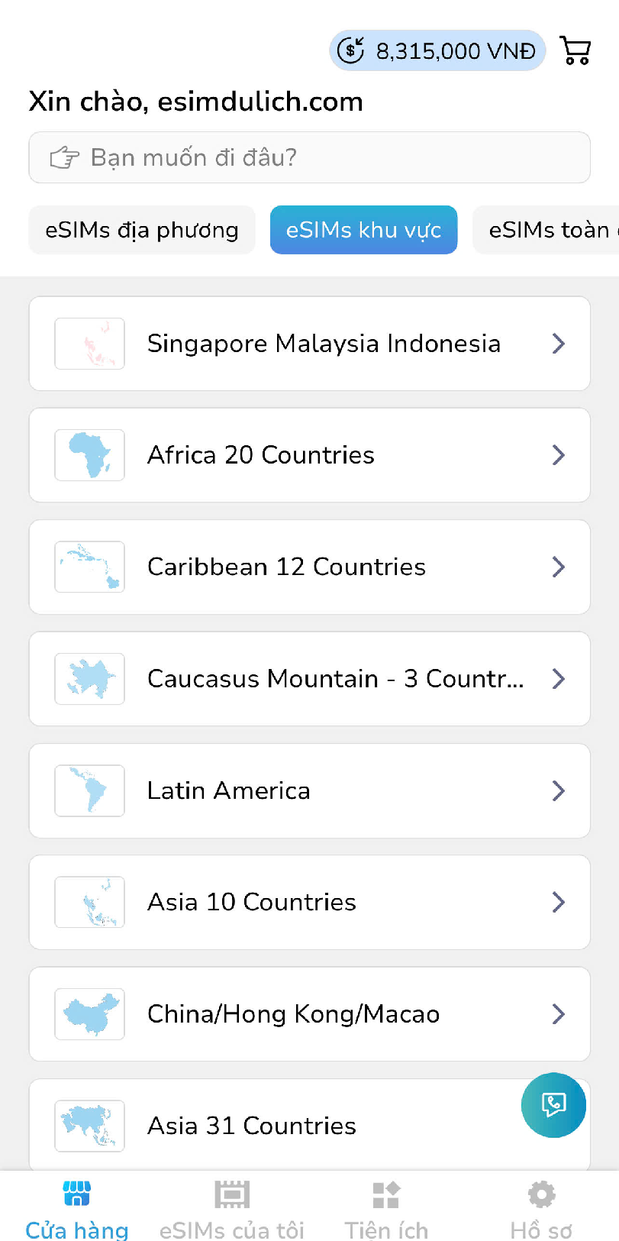Click the Africa map thumbnail

pyautogui.click(x=89, y=455)
